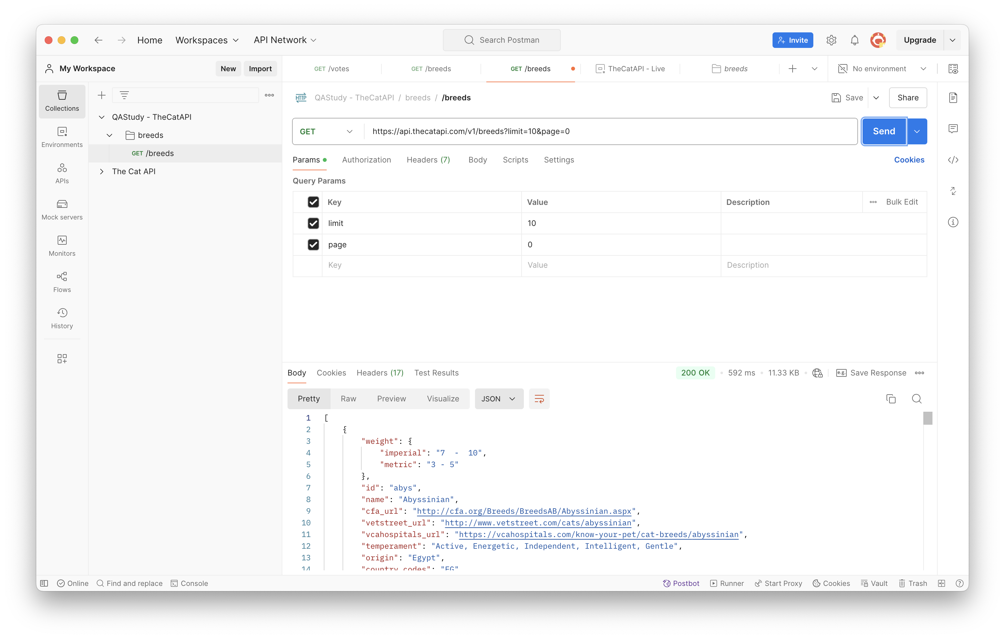Open Mock servers in sidebar
The width and height of the screenshot is (1005, 639).
pos(62,209)
